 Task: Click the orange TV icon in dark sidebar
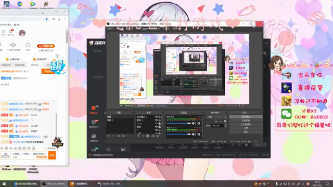tap(94, 108)
